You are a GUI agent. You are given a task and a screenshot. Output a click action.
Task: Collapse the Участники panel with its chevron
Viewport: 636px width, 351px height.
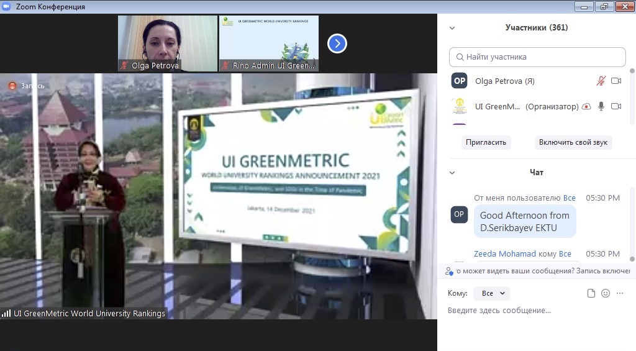tap(452, 28)
